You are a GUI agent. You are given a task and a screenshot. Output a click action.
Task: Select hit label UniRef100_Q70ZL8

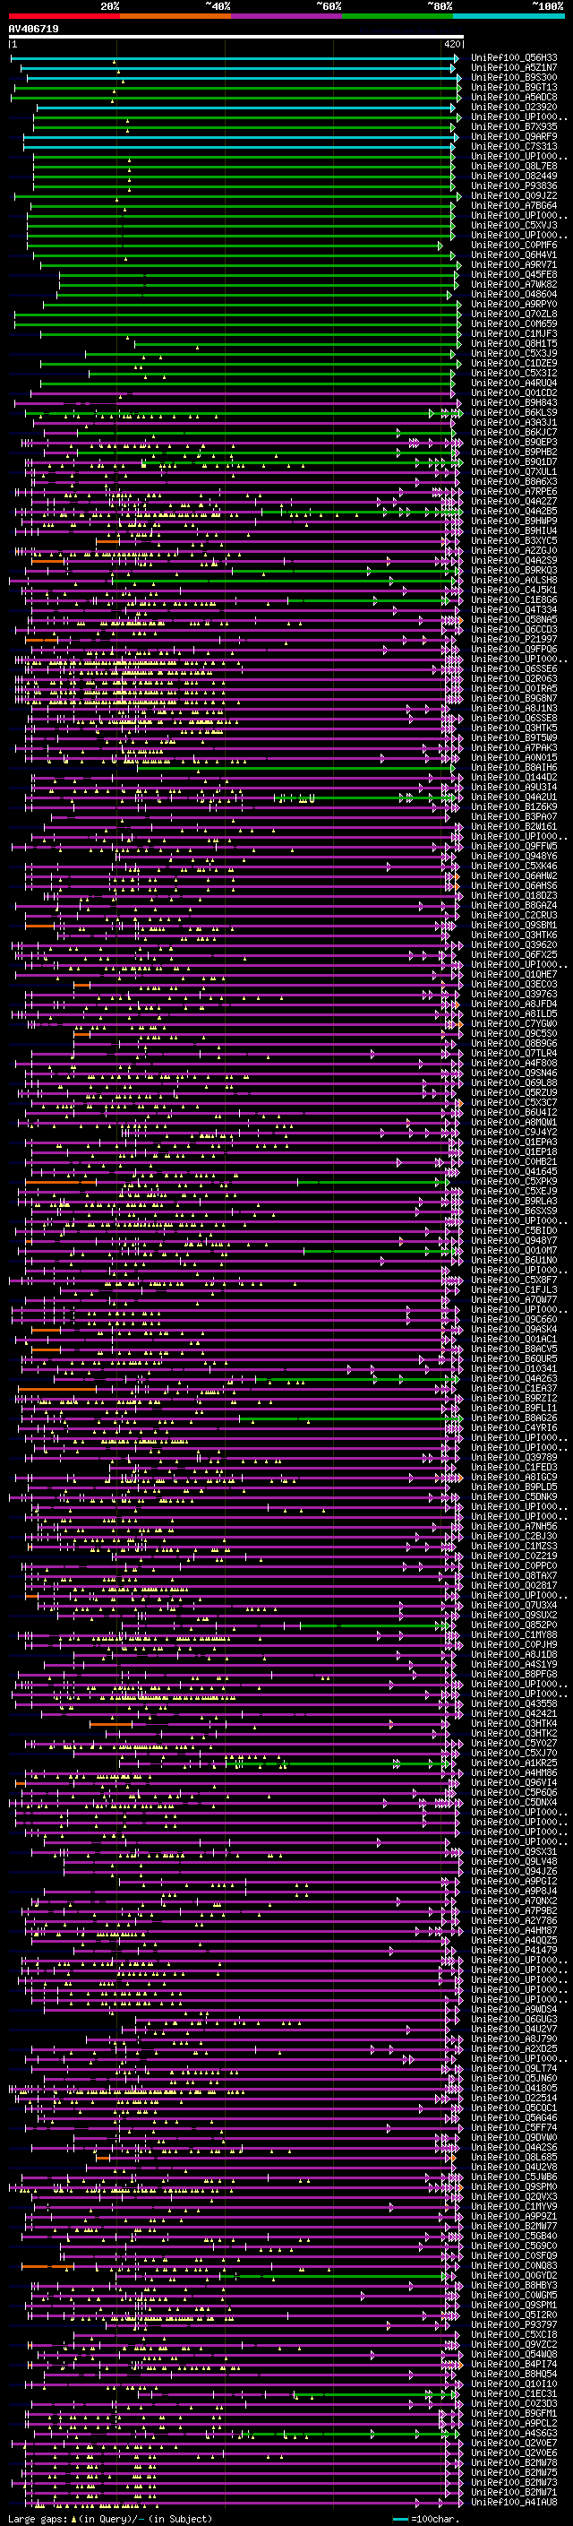tap(514, 314)
